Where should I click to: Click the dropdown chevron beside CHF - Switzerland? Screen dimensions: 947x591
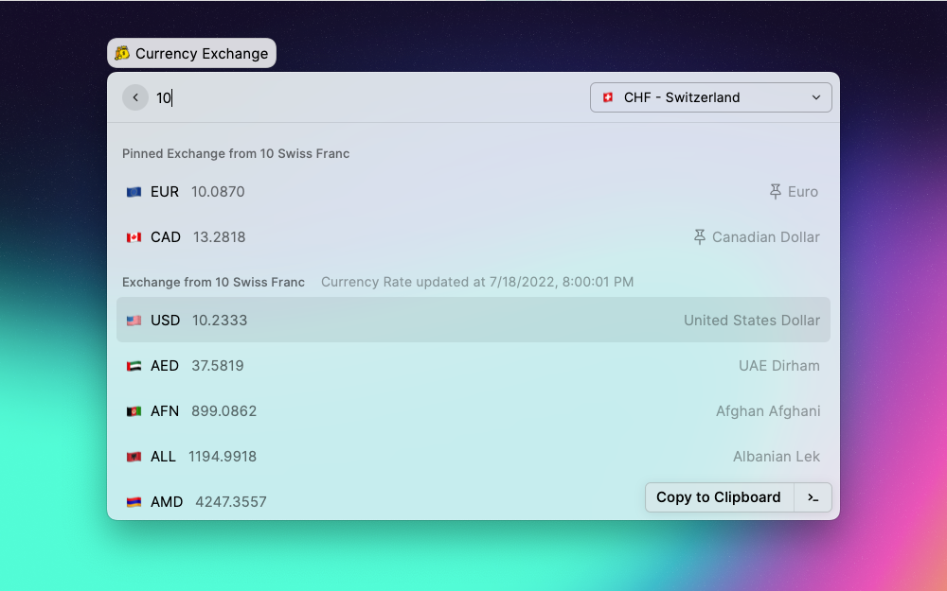pos(816,97)
